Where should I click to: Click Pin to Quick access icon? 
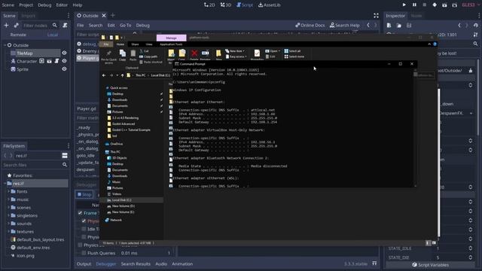pyautogui.click(x=108, y=53)
